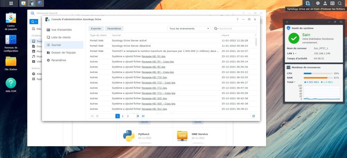
Task: Click the journal list vertical scrollbar
Action: [x=256, y=42]
